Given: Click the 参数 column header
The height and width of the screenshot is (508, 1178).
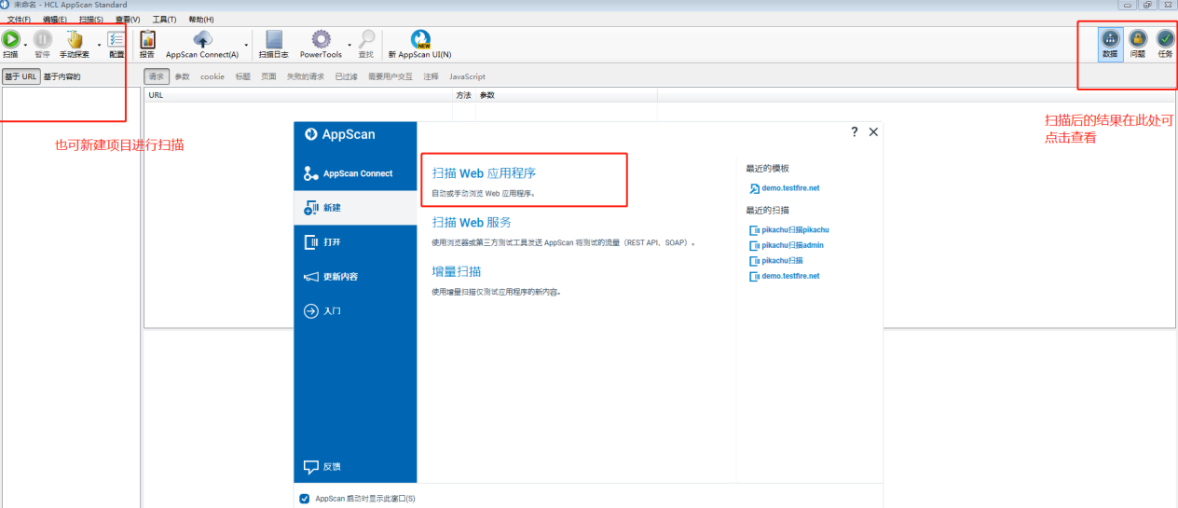Looking at the screenshot, I should (567, 96).
